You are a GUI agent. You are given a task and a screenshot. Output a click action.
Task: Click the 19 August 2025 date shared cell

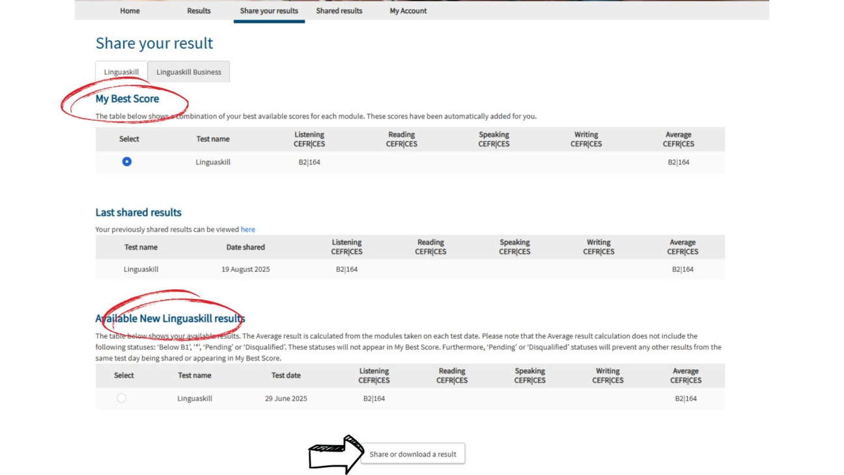246,269
